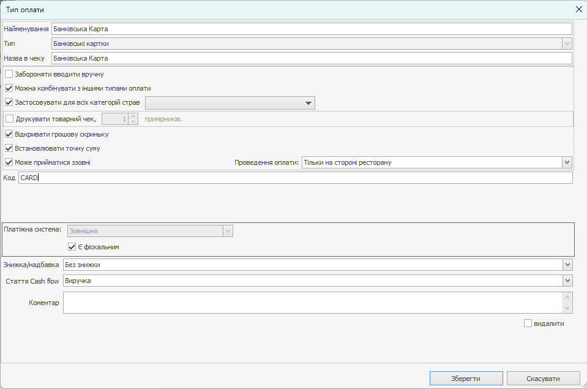The width and height of the screenshot is (587, 389).
Task: Close the Тип оплати dialog window
Action: point(578,10)
